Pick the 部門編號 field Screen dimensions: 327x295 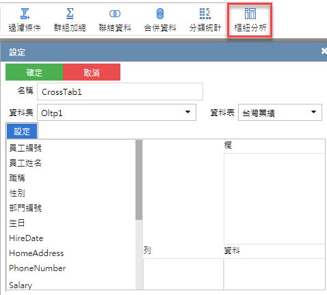tap(71, 208)
